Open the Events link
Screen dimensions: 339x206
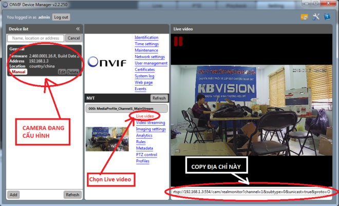click(x=140, y=89)
